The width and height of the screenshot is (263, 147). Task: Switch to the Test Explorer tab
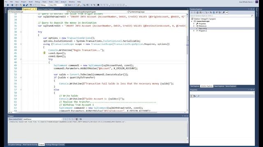click(195, 86)
